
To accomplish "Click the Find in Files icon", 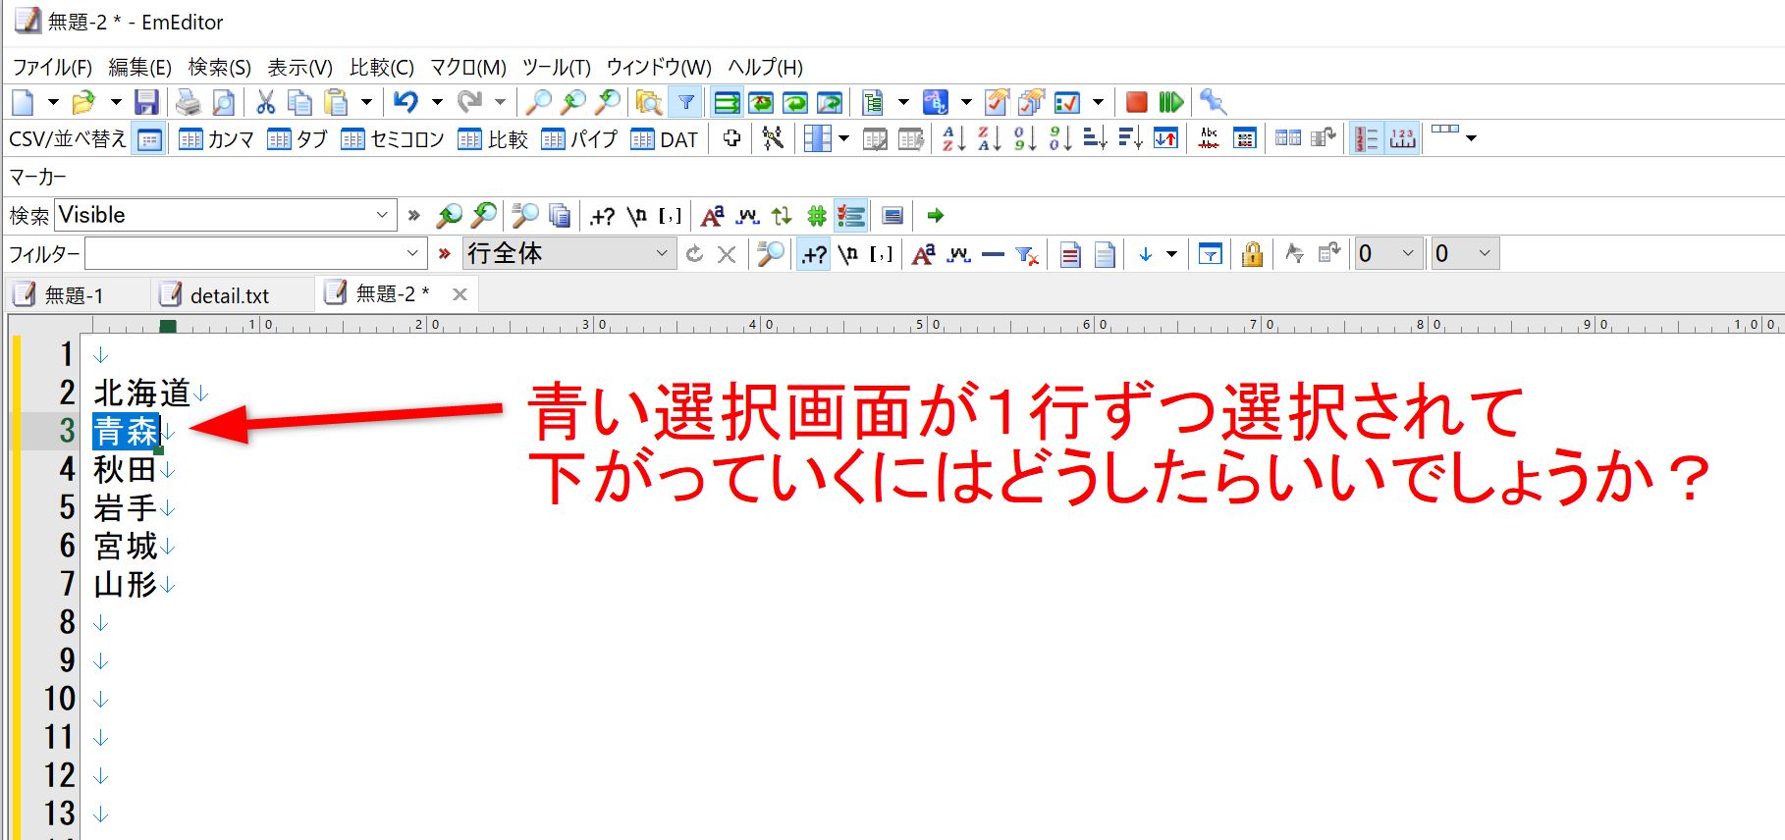I will 648,102.
